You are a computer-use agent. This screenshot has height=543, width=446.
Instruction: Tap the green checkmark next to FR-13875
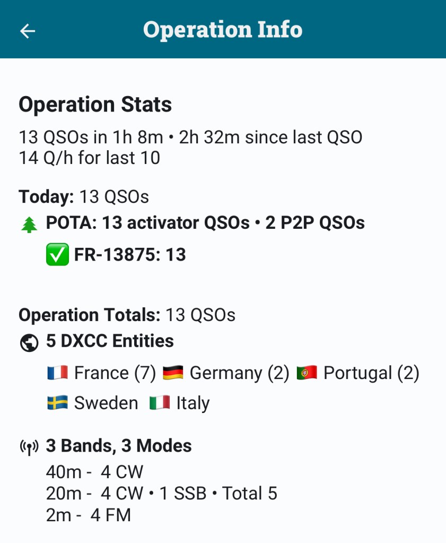click(x=57, y=255)
